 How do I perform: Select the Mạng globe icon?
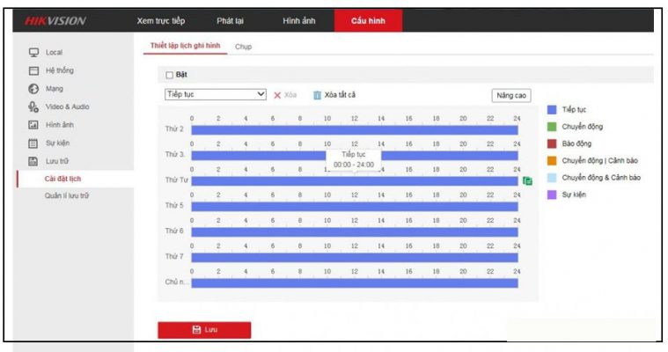coord(34,89)
